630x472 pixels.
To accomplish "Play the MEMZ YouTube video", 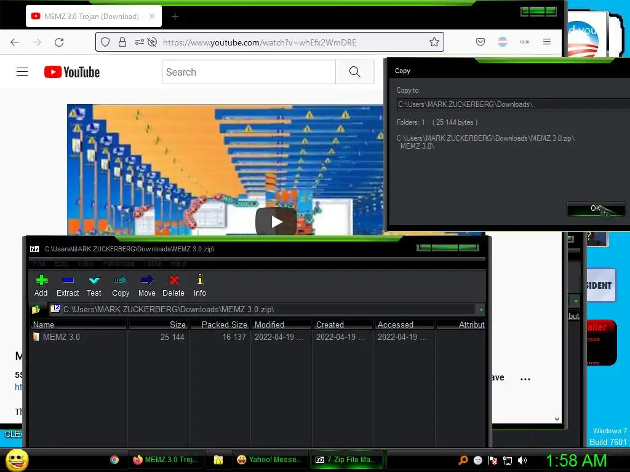I will click(276, 221).
